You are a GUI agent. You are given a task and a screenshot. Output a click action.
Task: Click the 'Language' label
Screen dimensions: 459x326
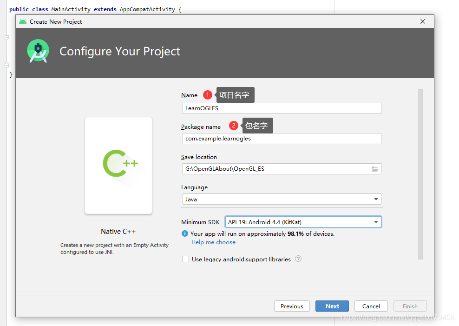click(x=194, y=187)
